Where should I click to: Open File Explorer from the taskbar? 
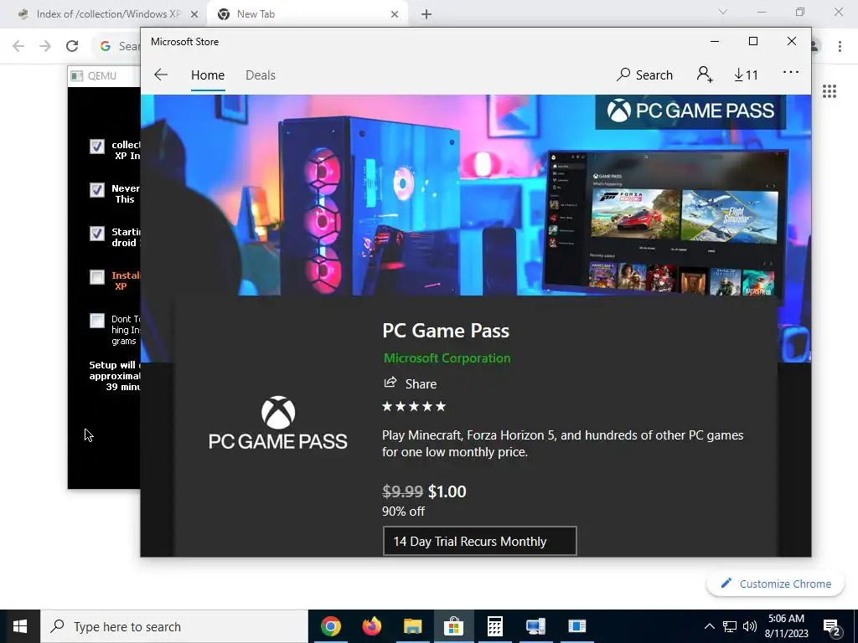[412, 626]
